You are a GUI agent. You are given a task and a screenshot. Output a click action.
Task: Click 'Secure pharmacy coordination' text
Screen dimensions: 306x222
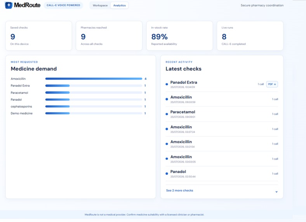pos(262,5)
